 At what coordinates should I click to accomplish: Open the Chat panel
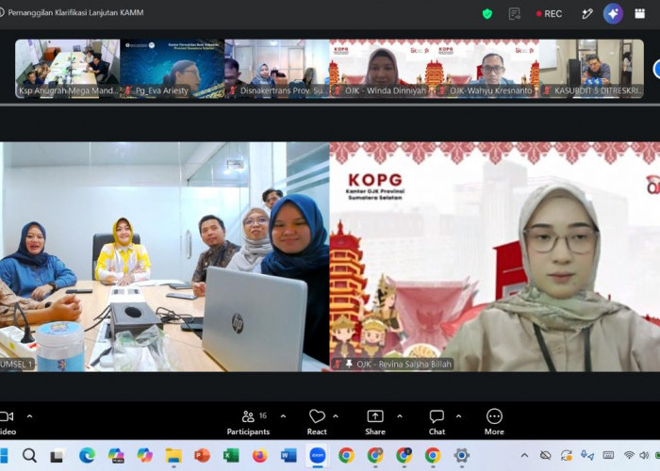[437, 423]
